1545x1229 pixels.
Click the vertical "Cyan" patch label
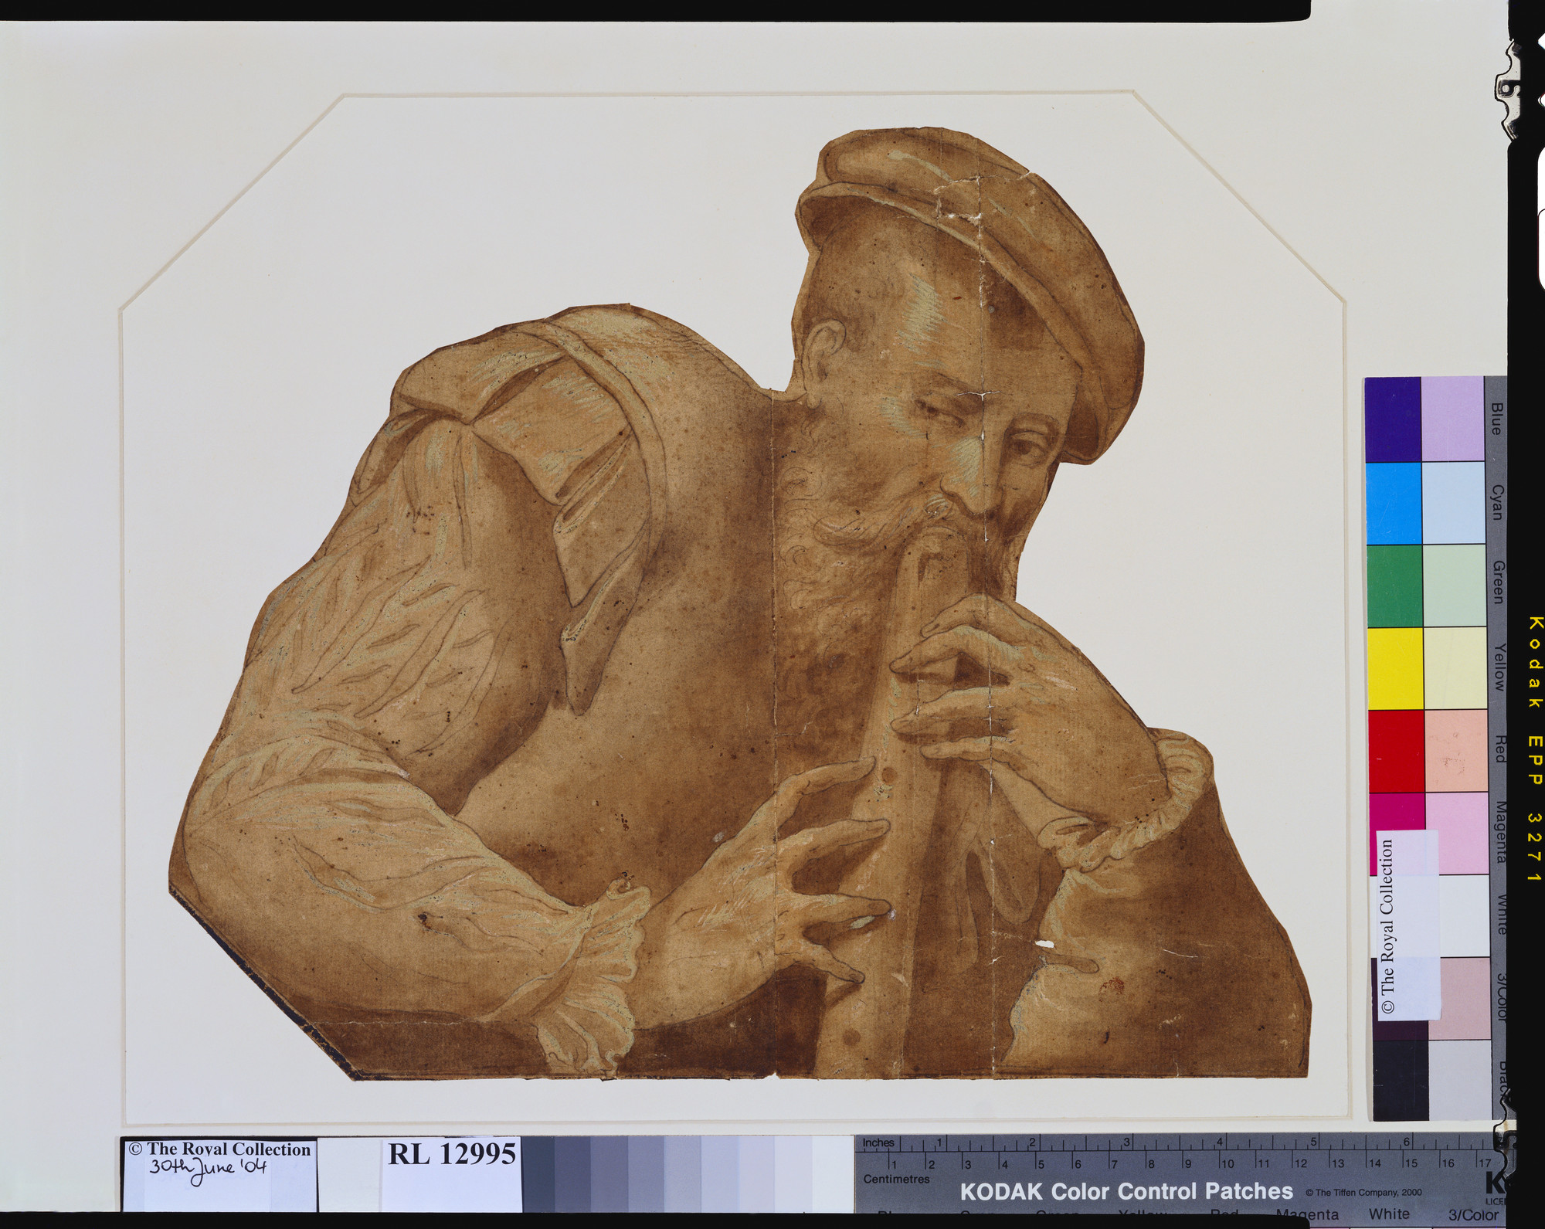pyautogui.click(x=1497, y=502)
